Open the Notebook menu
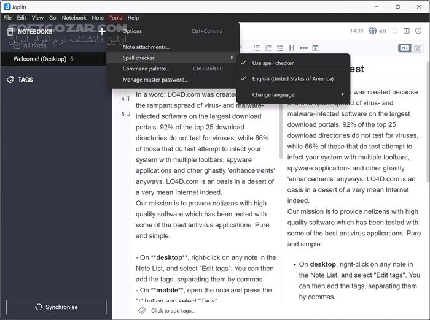Screen dimensions: 430x320 click(x=74, y=18)
